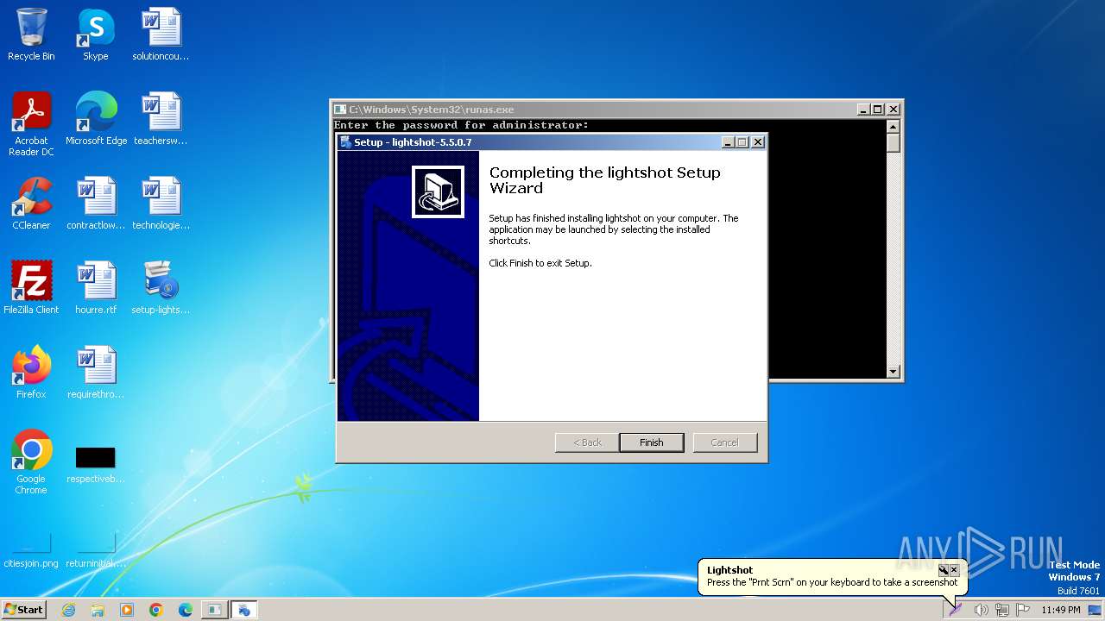Maximize the runas.exe console window

point(878,110)
